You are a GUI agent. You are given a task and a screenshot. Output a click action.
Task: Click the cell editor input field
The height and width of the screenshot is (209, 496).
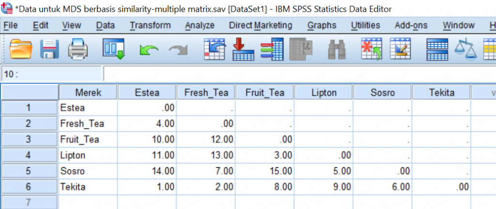pos(291,74)
